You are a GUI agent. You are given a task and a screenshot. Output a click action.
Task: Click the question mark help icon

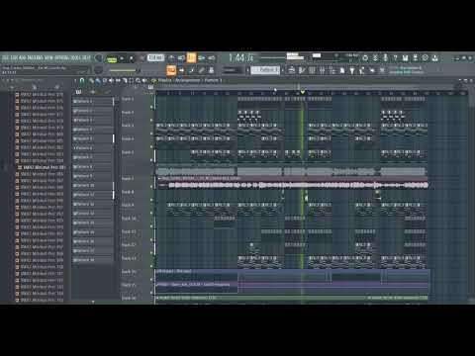pyautogui.click(x=395, y=58)
